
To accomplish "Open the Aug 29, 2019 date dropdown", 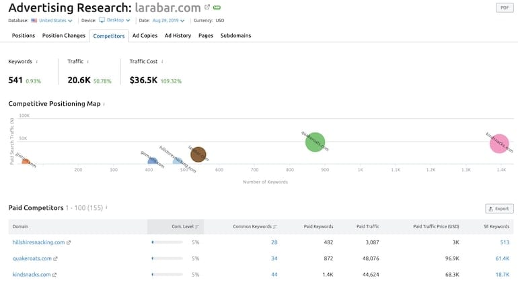I will [x=168, y=20].
